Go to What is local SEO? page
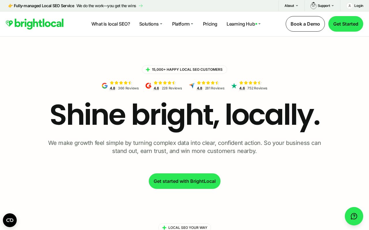 (x=111, y=24)
